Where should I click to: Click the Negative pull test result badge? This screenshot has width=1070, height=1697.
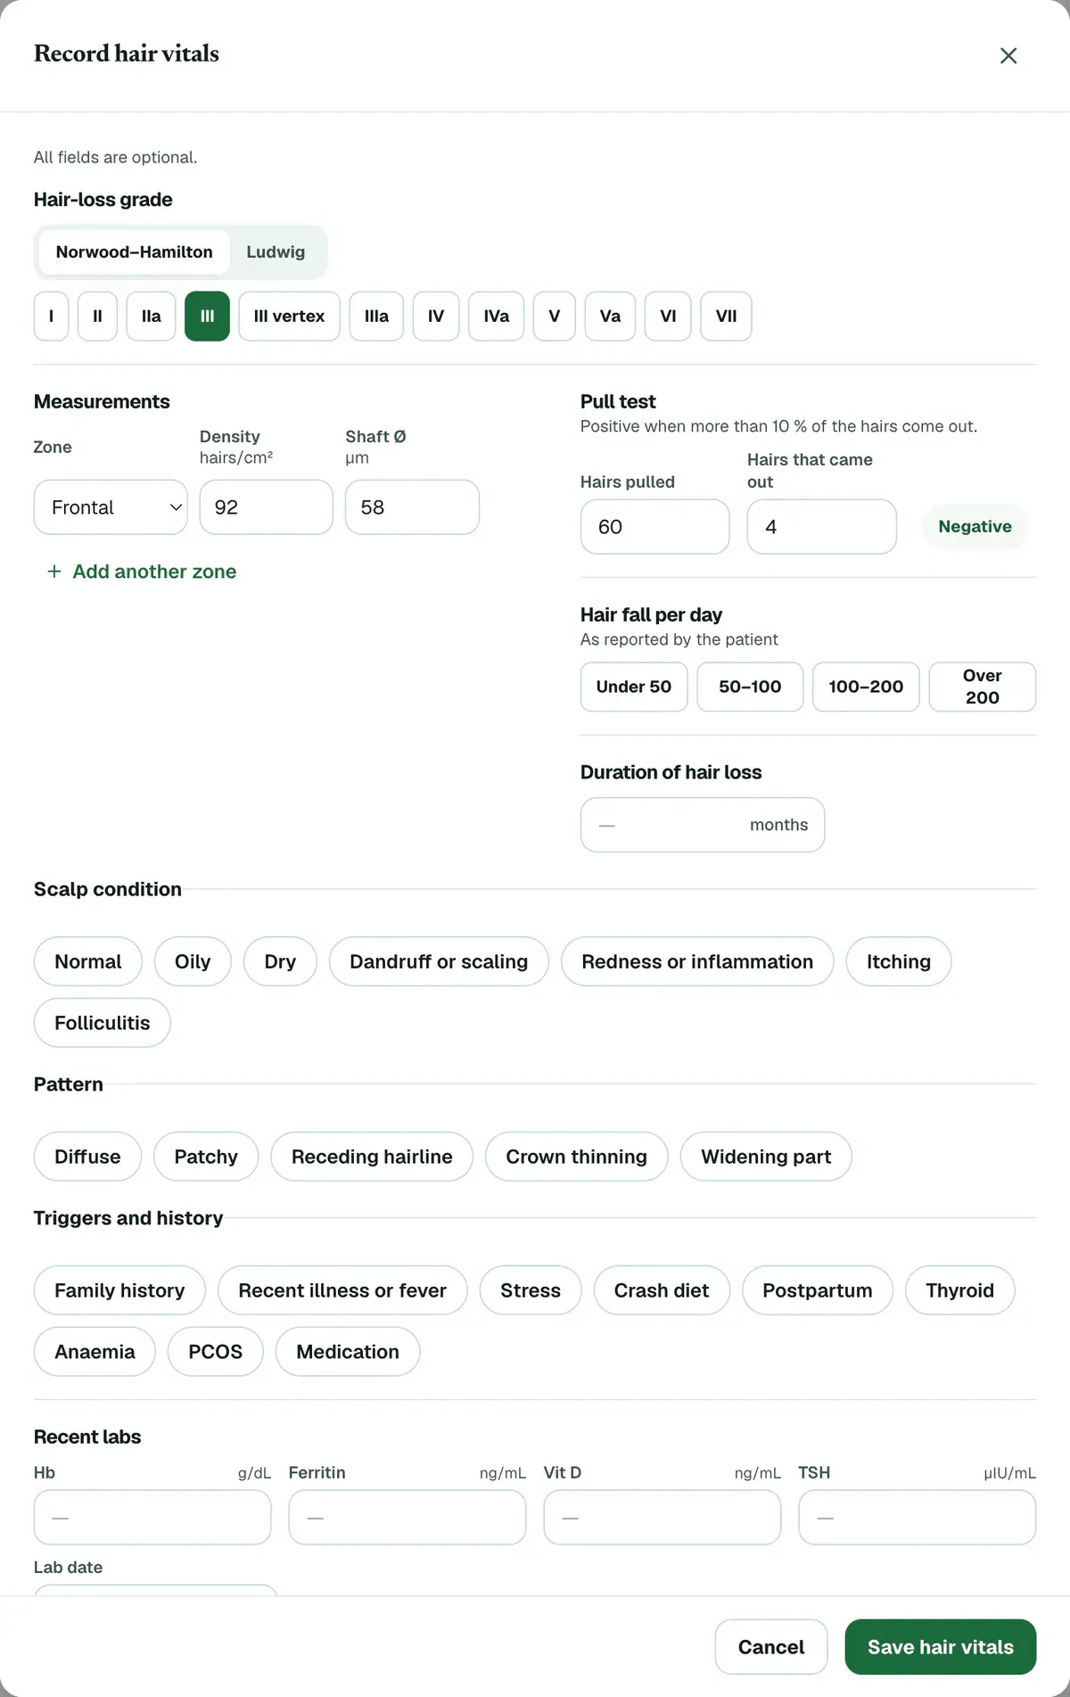click(975, 527)
